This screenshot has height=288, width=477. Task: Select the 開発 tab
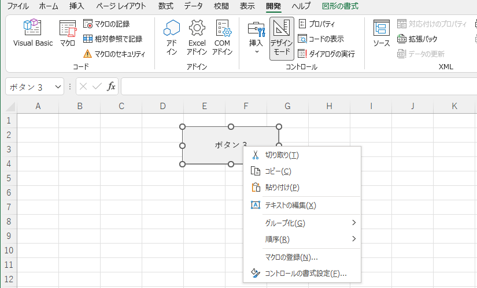273,6
